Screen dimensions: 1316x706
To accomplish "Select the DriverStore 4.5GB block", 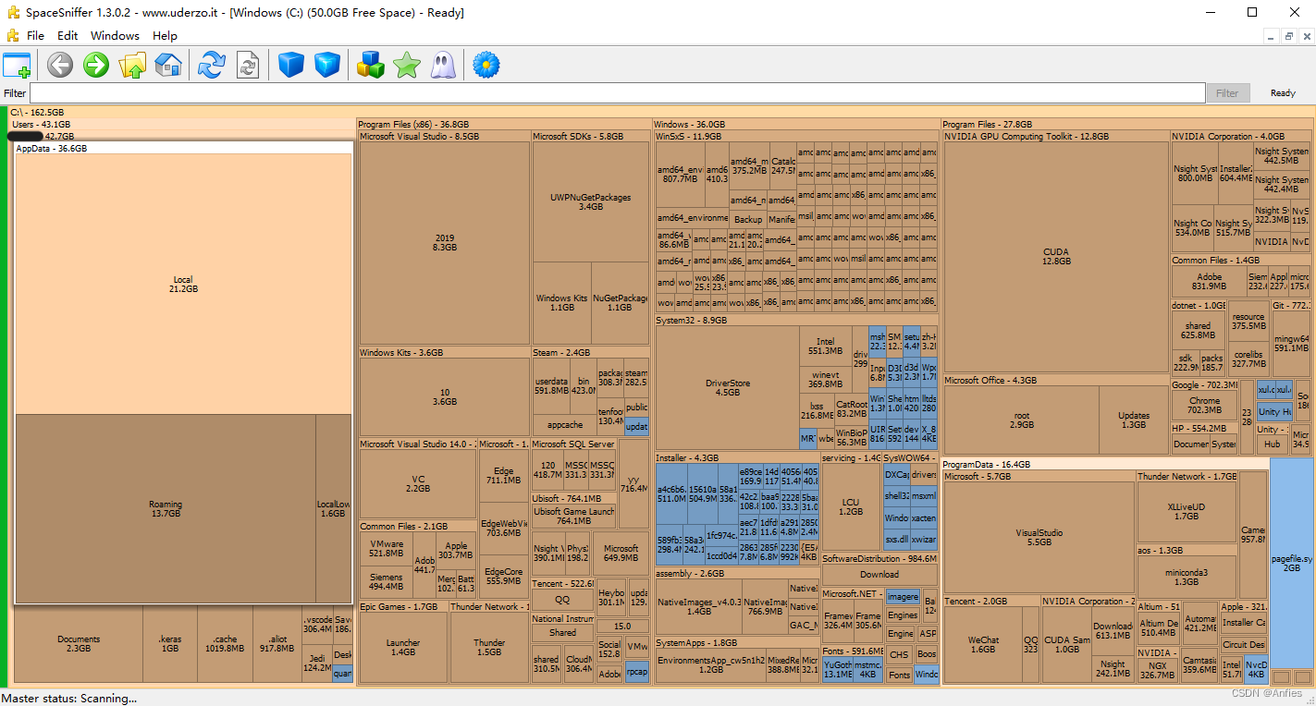I will coord(728,387).
